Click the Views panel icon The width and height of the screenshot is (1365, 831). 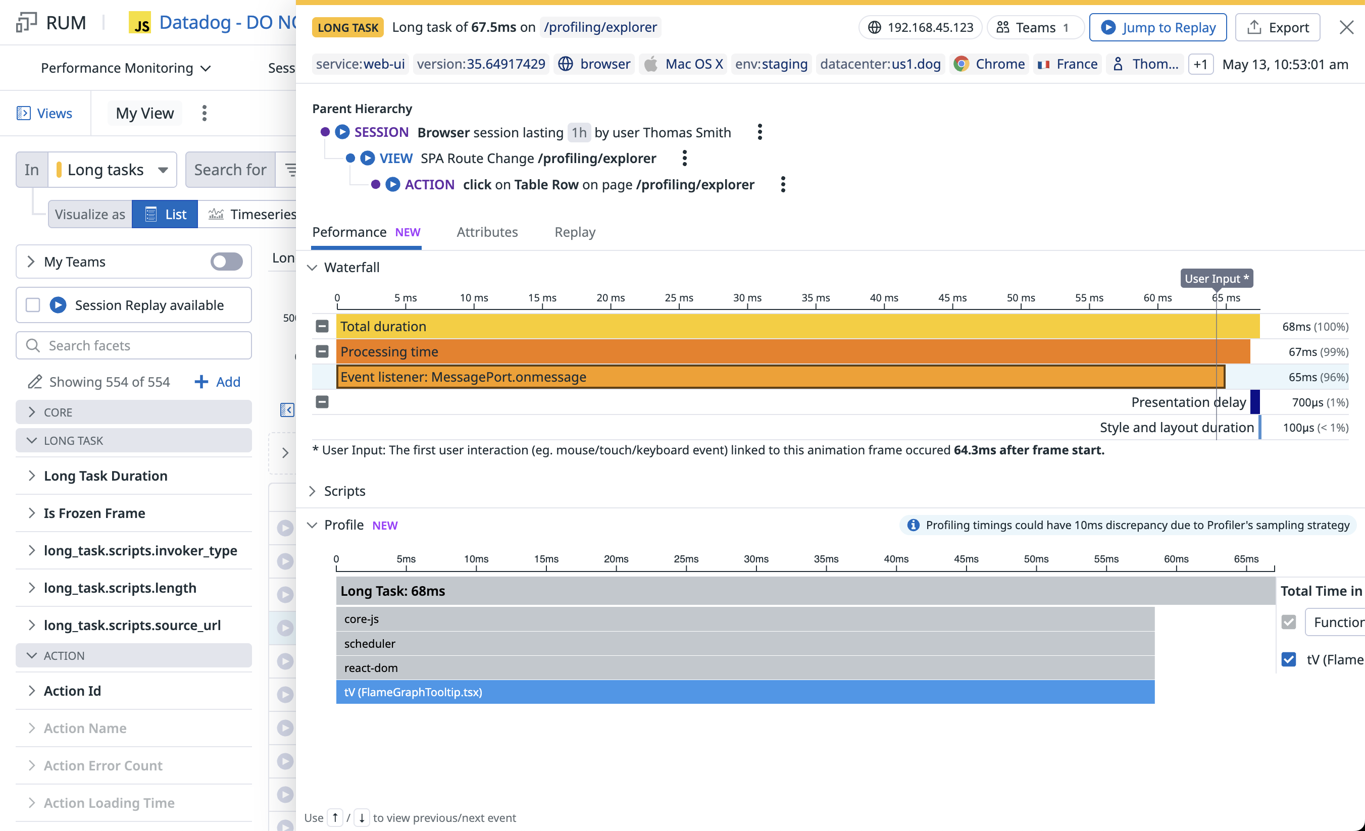23,113
